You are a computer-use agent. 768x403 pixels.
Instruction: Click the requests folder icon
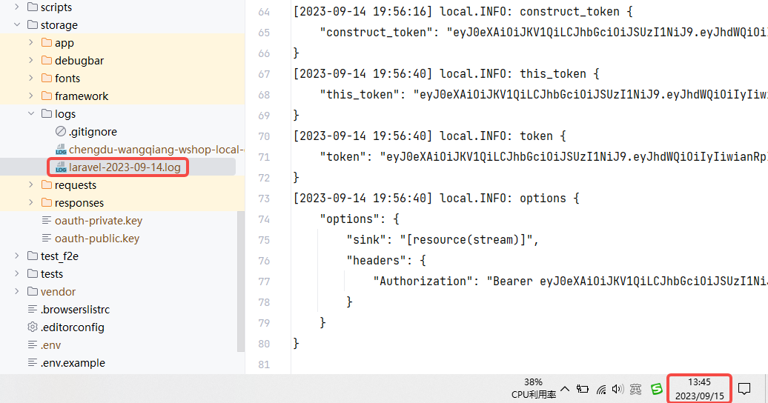click(47, 184)
